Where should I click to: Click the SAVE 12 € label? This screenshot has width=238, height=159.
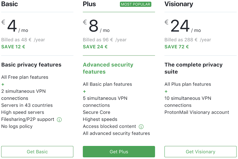[13, 47]
